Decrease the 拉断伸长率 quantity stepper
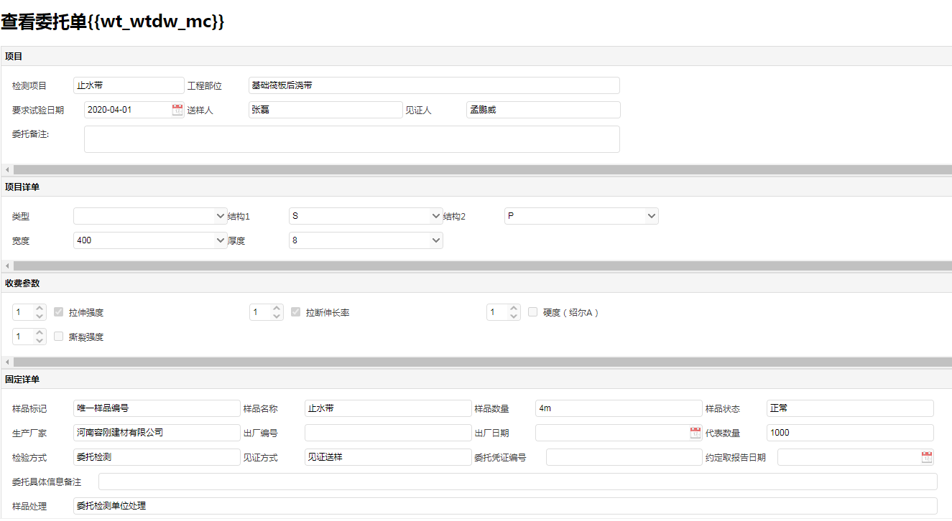This screenshot has width=952, height=521. click(x=277, y=316)
